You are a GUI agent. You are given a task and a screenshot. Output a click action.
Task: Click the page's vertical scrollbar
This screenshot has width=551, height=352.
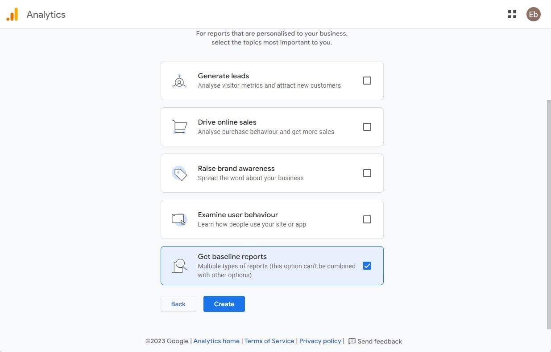tap(549, 214)
